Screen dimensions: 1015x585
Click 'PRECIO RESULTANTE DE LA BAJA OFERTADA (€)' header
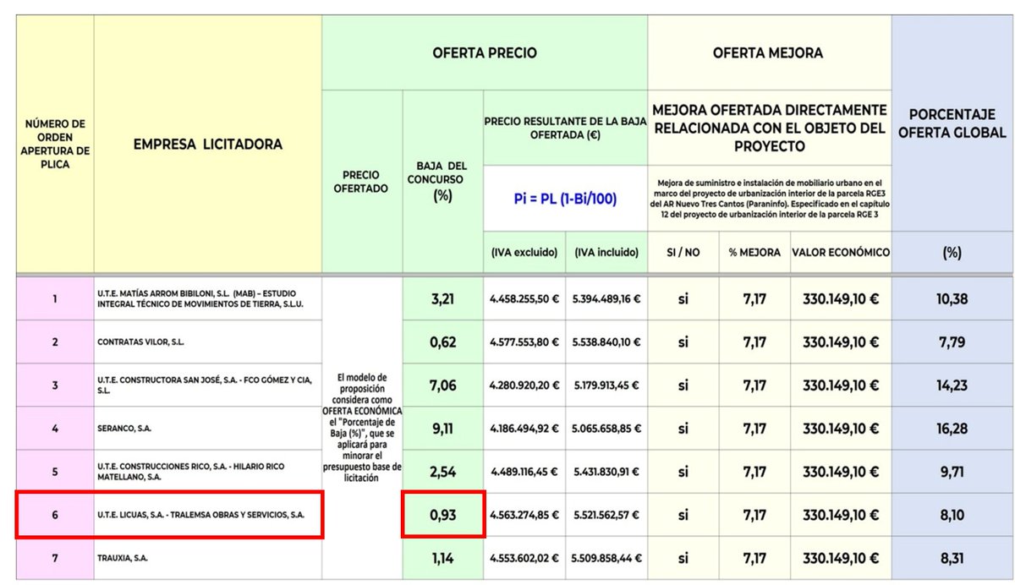[x=565, y=128]
